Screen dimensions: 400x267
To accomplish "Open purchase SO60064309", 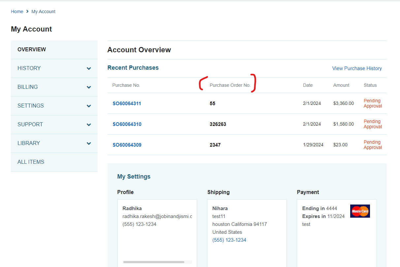I will (x=127, y=145).
